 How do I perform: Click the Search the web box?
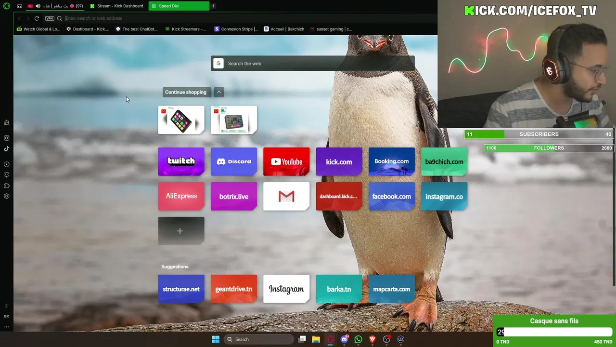coord(313,64)
